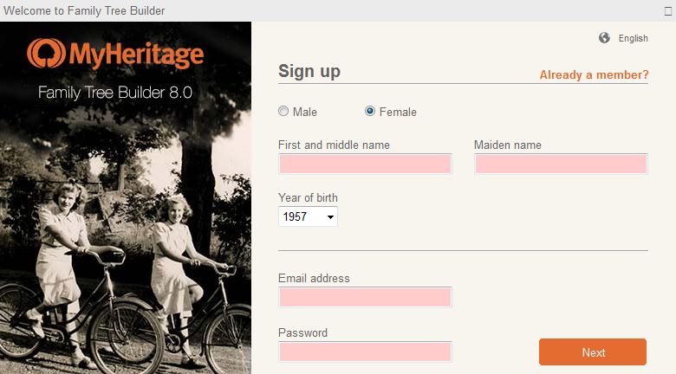Select the Male radio button

283,112
